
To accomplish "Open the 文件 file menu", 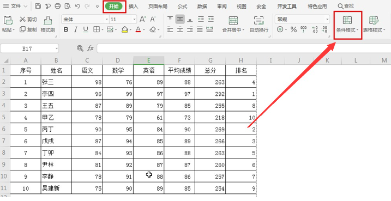I will [15, 6].
